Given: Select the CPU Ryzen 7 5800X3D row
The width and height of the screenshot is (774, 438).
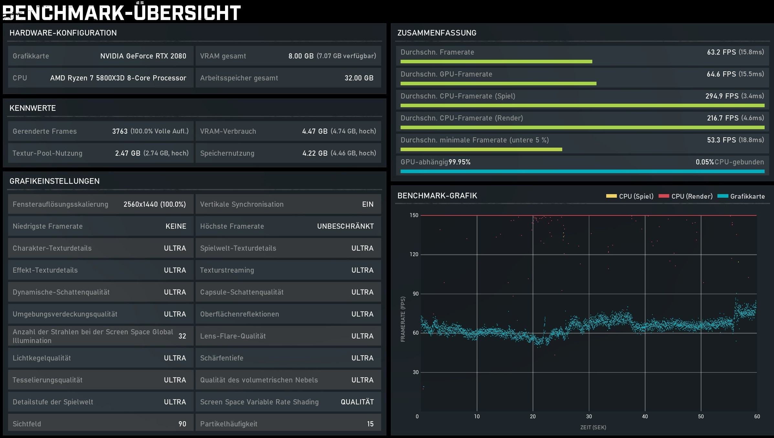Looking at the screenshot, I should [101, 78].
